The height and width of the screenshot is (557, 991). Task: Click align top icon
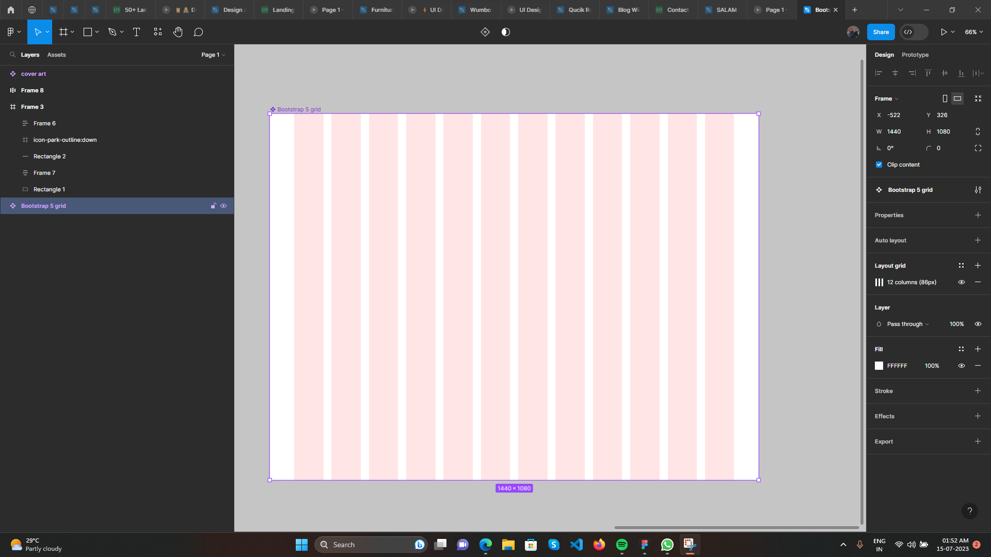[x=928, y=73]
